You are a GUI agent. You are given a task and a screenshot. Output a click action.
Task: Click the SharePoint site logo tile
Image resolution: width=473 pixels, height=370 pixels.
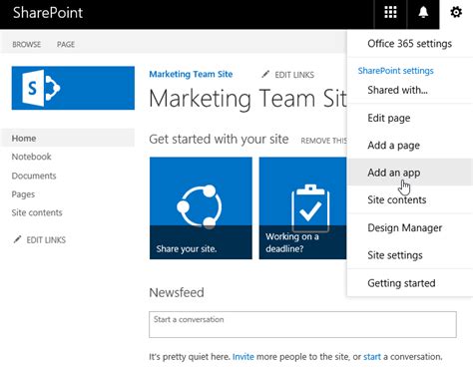point(73,88)
